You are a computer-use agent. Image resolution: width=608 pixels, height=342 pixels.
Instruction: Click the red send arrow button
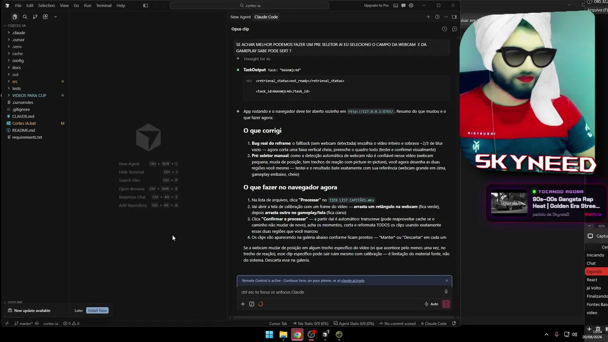(446, 304)
